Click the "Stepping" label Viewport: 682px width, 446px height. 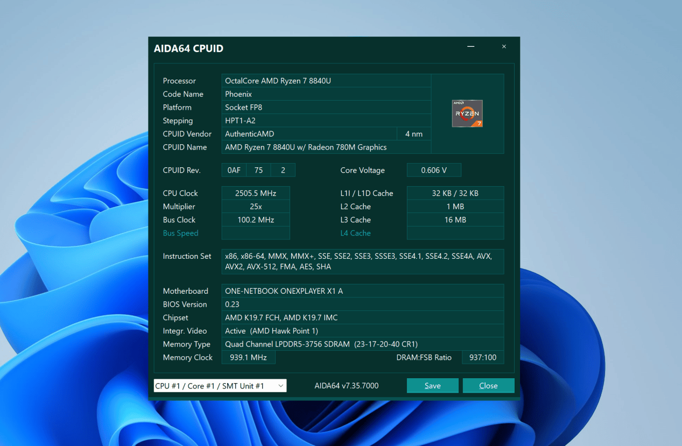pos(178,121)
